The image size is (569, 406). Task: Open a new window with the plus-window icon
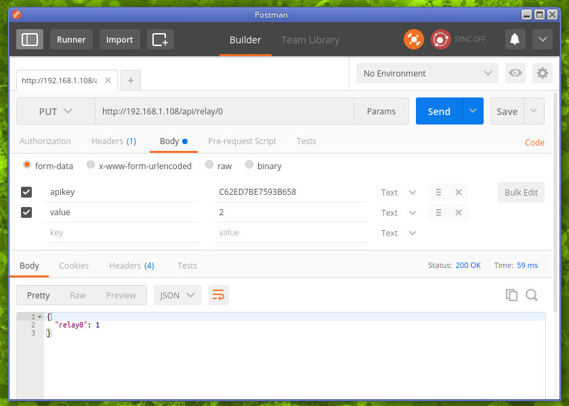(160, 39)
